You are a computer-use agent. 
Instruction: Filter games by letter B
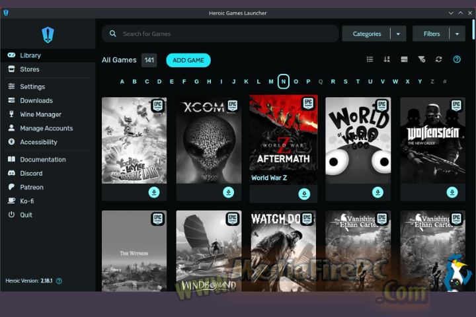(134, 82)
